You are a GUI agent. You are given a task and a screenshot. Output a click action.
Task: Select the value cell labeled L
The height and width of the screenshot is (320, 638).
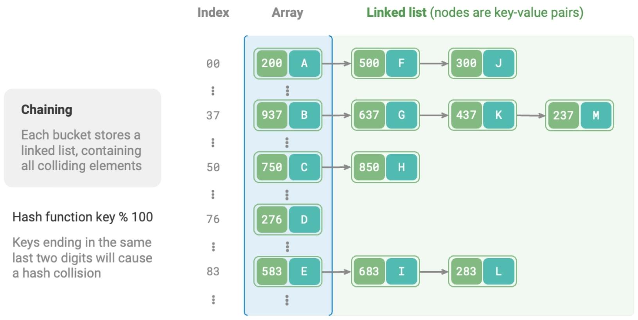pos(498,271)
